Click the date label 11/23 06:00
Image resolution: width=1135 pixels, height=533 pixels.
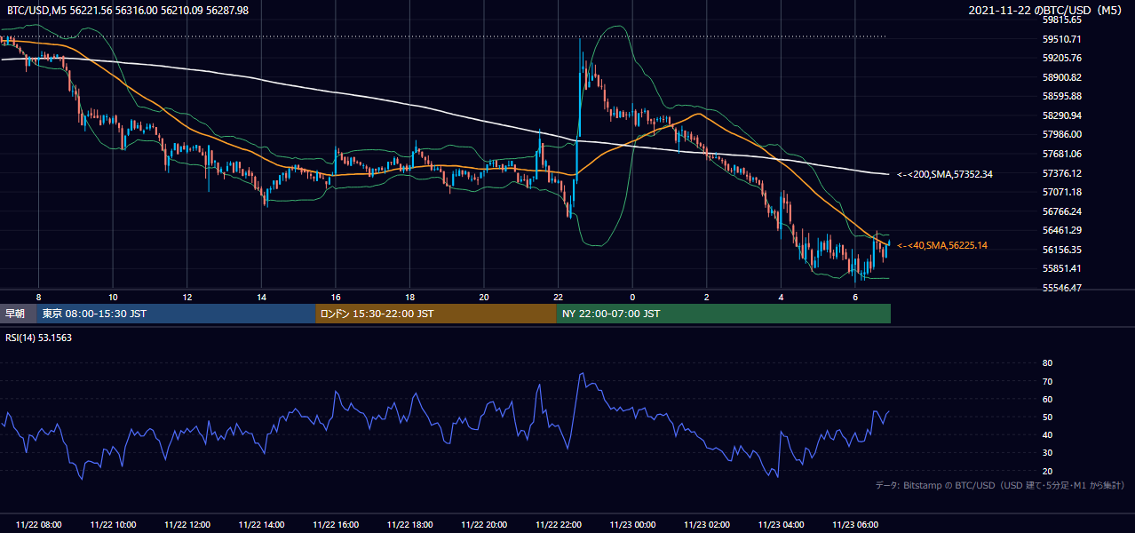tap(854, 525)
